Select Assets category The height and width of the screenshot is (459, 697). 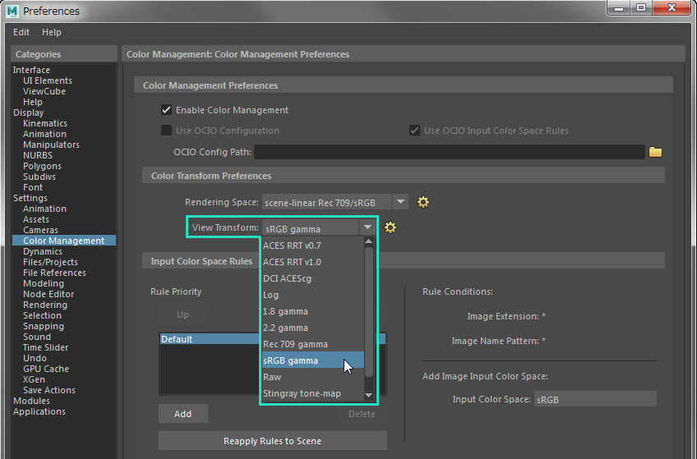click(36, 219)
